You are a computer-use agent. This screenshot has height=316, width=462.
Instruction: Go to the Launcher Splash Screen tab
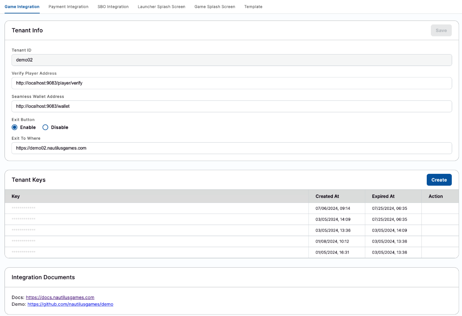pos(162,7)
